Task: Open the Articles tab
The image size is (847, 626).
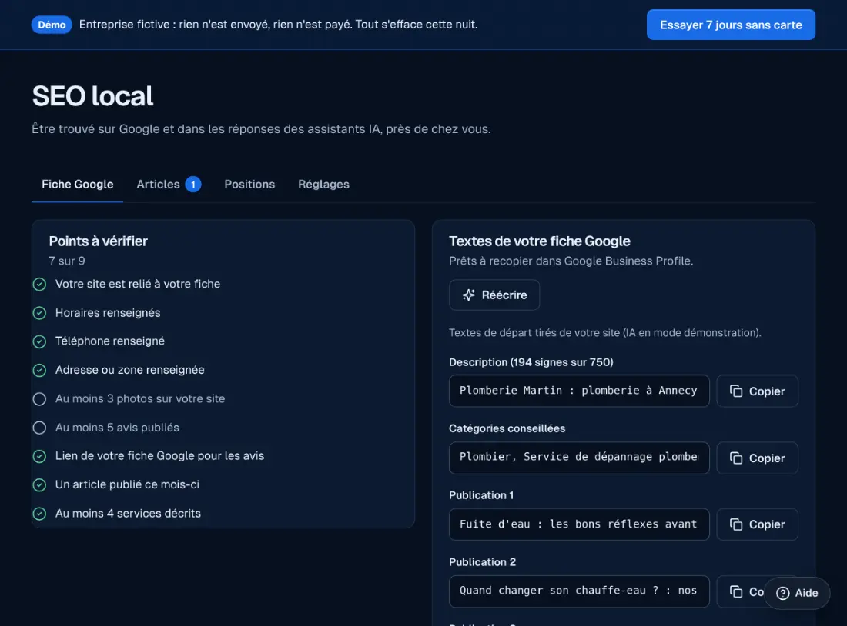Action: [169, 185]
